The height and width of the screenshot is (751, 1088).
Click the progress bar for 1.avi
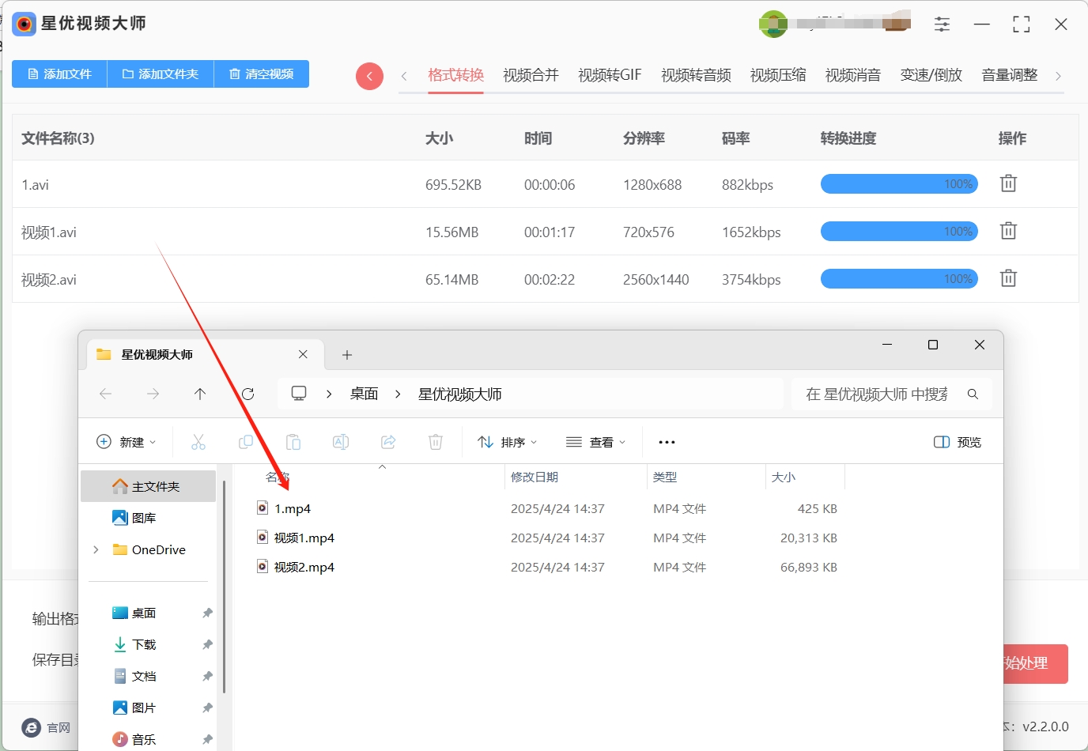[x=899, y=184]
